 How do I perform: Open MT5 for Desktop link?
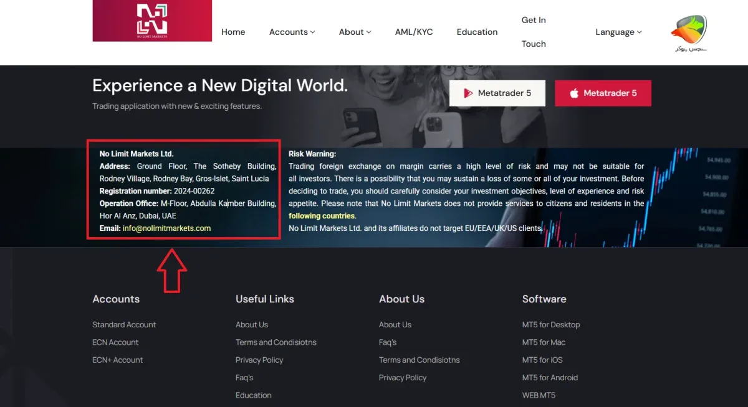tap(551, 325)
